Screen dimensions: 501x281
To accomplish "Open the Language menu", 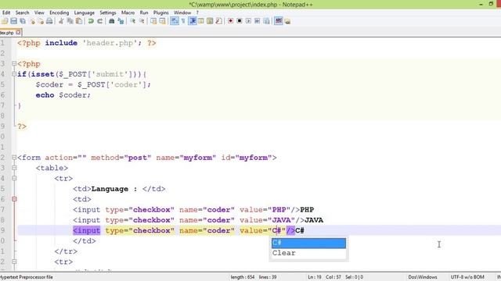I will (85, 12).
